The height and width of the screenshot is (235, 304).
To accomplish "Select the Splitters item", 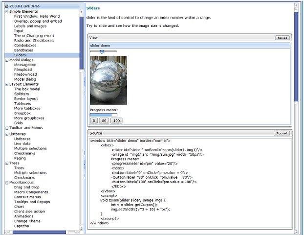I will pyautogui.click(x=22, y=94).
